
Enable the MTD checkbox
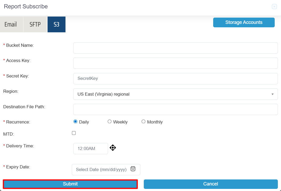(x=74, y=133)
